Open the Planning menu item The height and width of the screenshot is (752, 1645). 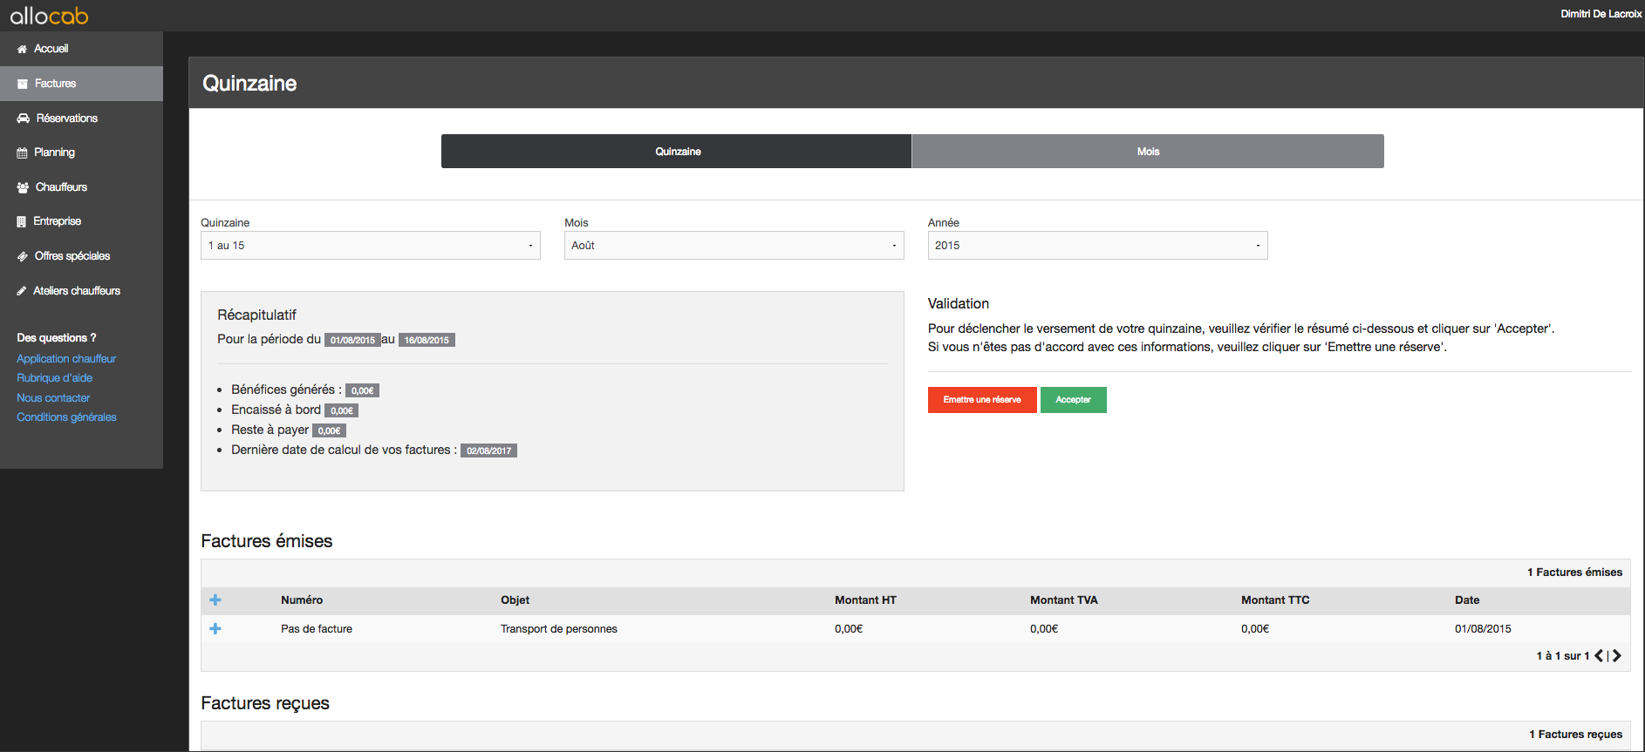pyautogui.click(x=81, y=152)
